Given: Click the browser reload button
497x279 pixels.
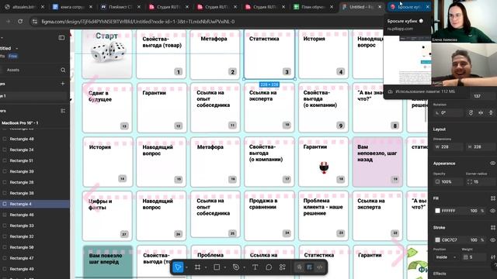Looking at the screenshot, I should [20, 22].
